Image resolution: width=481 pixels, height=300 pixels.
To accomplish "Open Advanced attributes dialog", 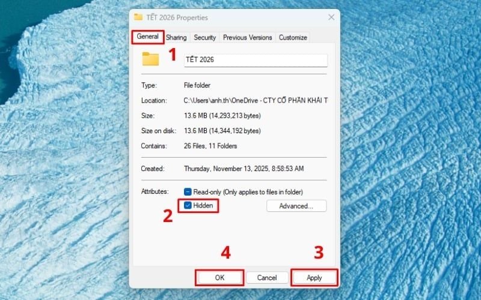I will tap(296, 206).
